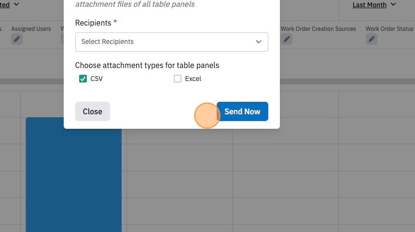Click the Work Order Status filter label
The height and width of the screenshot is (232, 415).
pyautogui.click(x=389, y=29)
